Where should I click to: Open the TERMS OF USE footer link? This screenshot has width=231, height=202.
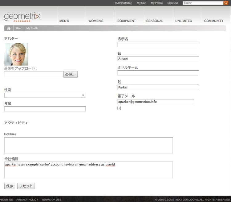click(x=51, y=200)
